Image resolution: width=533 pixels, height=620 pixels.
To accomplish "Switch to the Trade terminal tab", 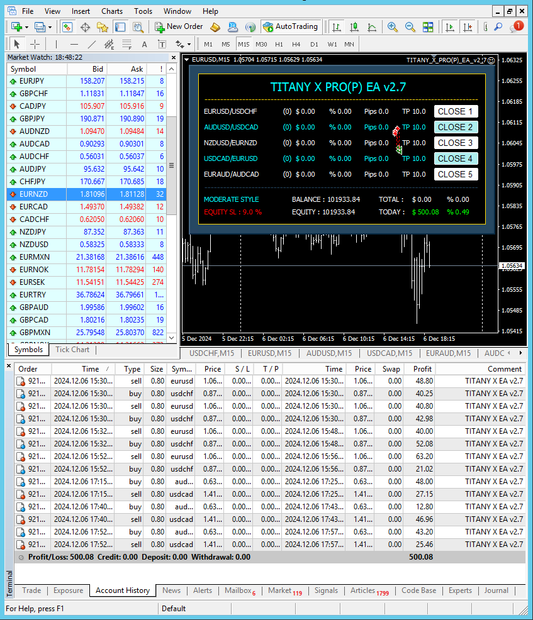I will (x=31, y=590).
